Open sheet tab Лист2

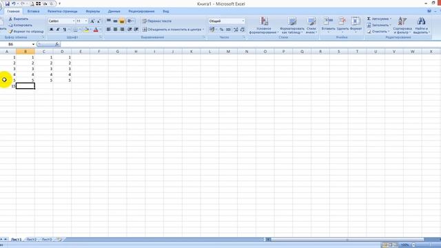pyautogui.click(x=32, y=239)
